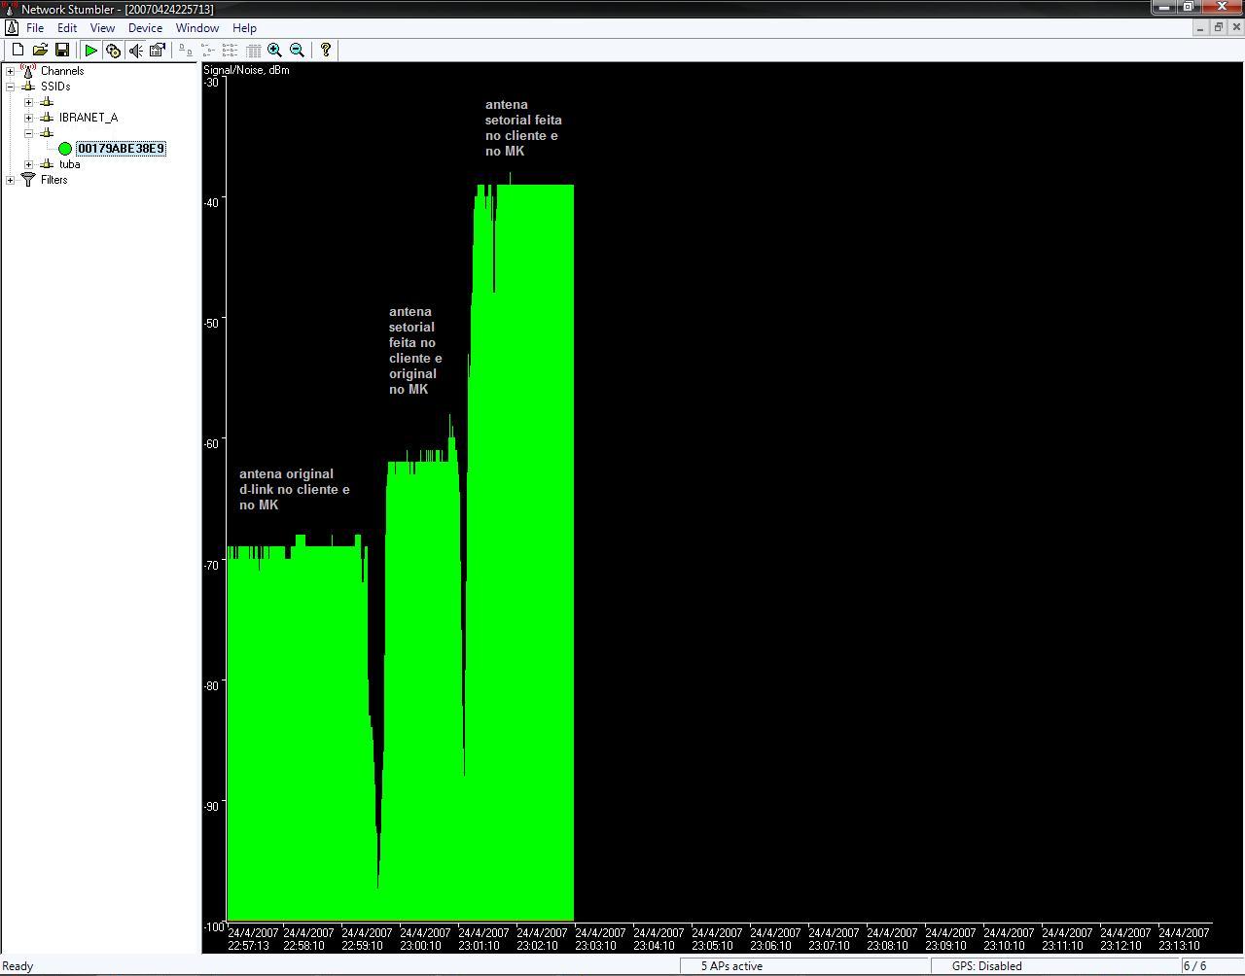The height and width of the screenshot is (976, 1245).
Task: Select the SSIDs label in the tree
Action: click(55, 86)
